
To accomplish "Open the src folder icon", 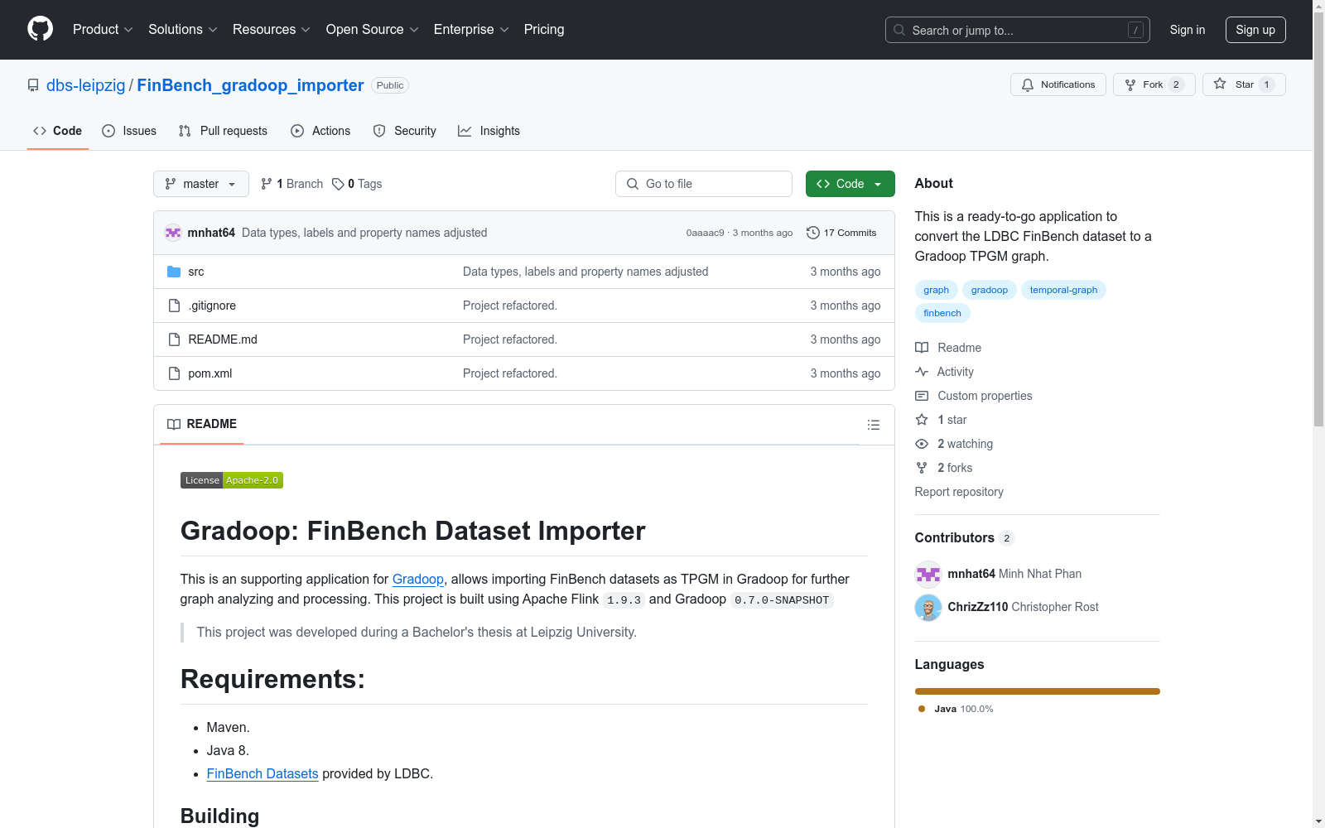I will point(174,272).
